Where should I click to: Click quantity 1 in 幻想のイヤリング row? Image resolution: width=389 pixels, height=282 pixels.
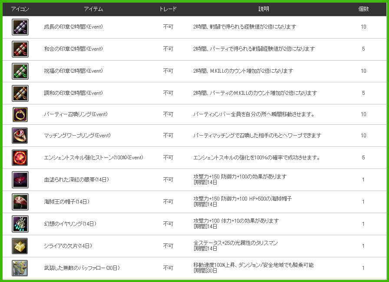(x=363, y=224)
